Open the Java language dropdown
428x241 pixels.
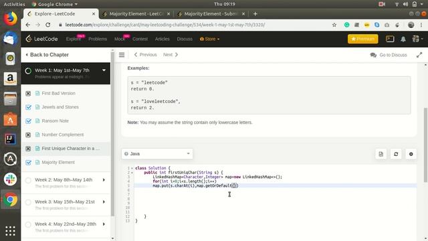click(157, 154)
